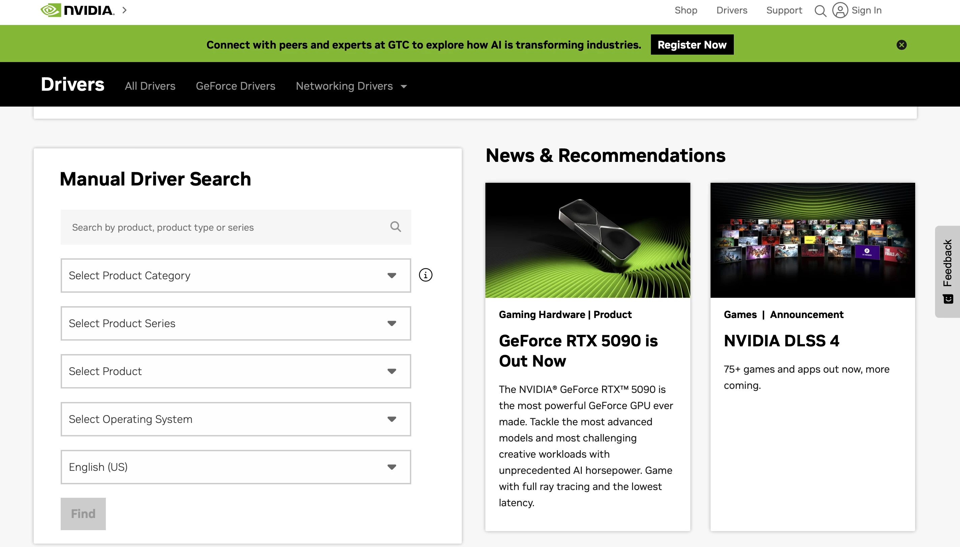
Task: Click the info icon beside Product Category
Action: (425, 275)
